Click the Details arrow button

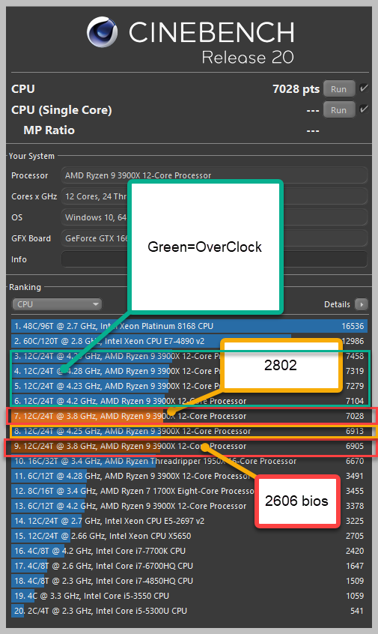click(362, 304)
